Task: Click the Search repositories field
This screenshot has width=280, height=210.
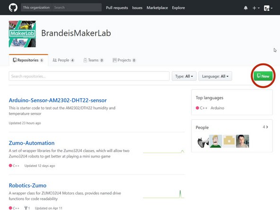Action: tap(89, 76)
